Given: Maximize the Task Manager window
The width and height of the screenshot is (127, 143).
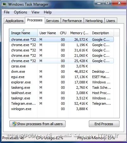Looking at the screenshot, I should click(107, 3).
